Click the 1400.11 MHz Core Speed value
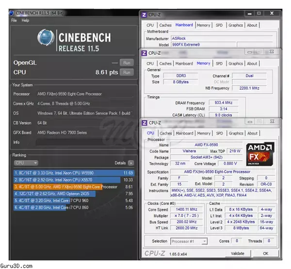 (x=187, y=210)
